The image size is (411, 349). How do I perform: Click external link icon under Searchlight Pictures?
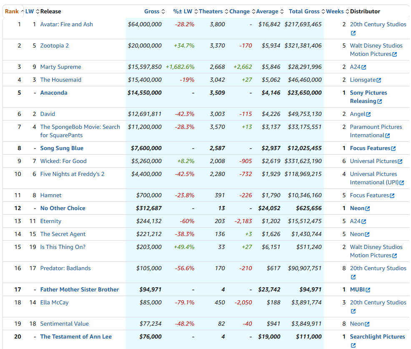(353, 345)
